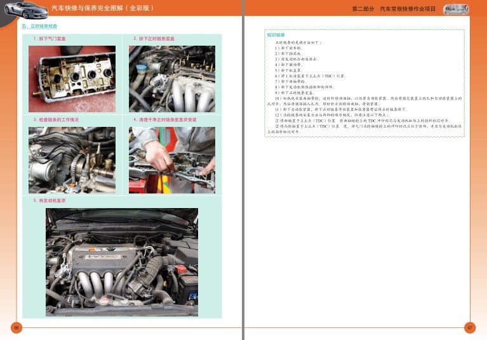Image resolution: width=487 pixels, height=340 pixels.
Task: Select the header text 第二部分 汽车常规快修作业项目
Action: [394, 9]
